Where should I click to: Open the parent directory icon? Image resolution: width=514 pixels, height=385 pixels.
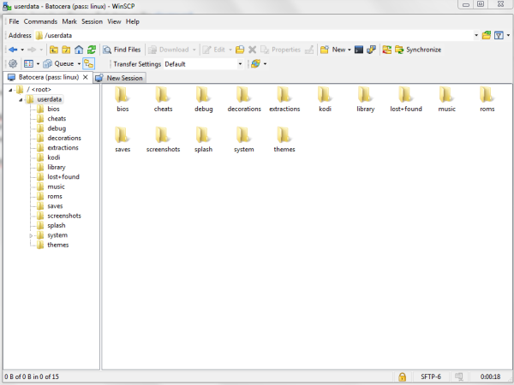(54, 50)
